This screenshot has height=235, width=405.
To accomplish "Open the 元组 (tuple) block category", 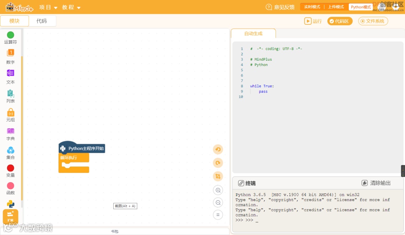I will pyautogui.click(x=10, y=115).
